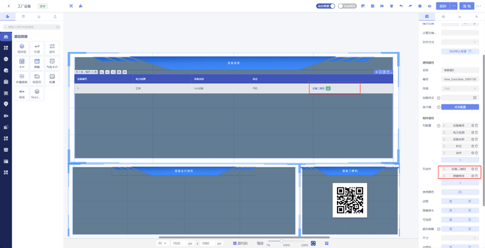Screen dimensions: 485x248
Task: Open the PC device type dropdown
Action: pos(162,244)
